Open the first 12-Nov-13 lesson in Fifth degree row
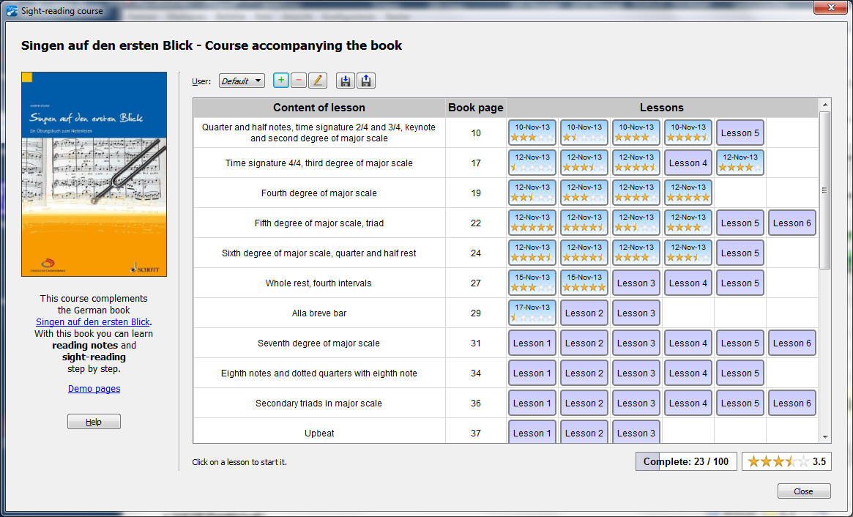Screen dimensions: 853x517 [x=532, y=223]
